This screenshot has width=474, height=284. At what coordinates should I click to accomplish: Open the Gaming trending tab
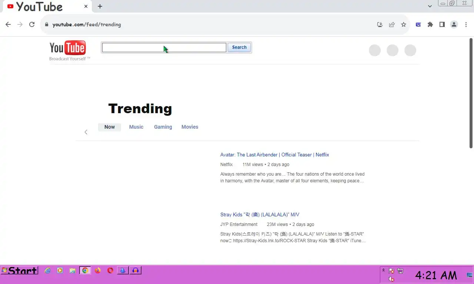coord(163,127)
